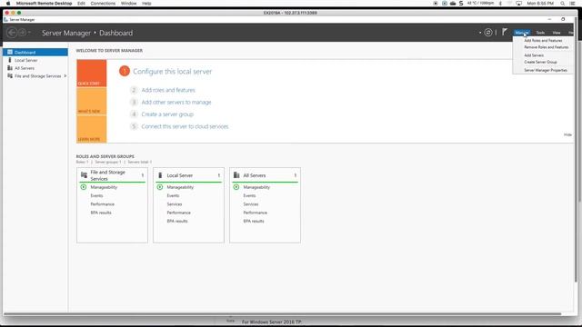Open the Learn More tile

(92, 129)
